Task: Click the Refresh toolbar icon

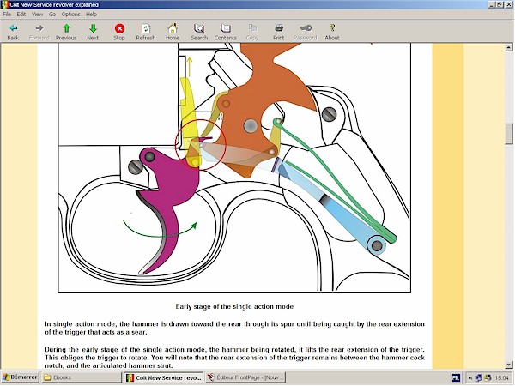Action: (146, 28)
